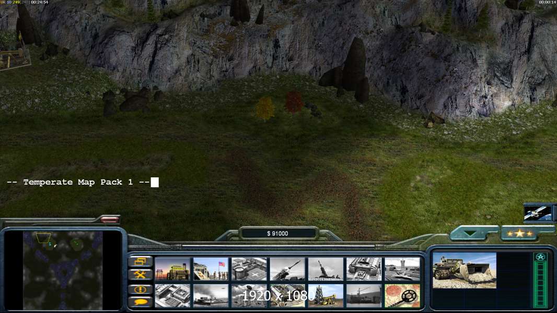Build the Barracks with American flag
557x313 pixels.
211,269
